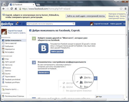Click the Посмотреть button
The image size is (129, 102).
(44, 73)
